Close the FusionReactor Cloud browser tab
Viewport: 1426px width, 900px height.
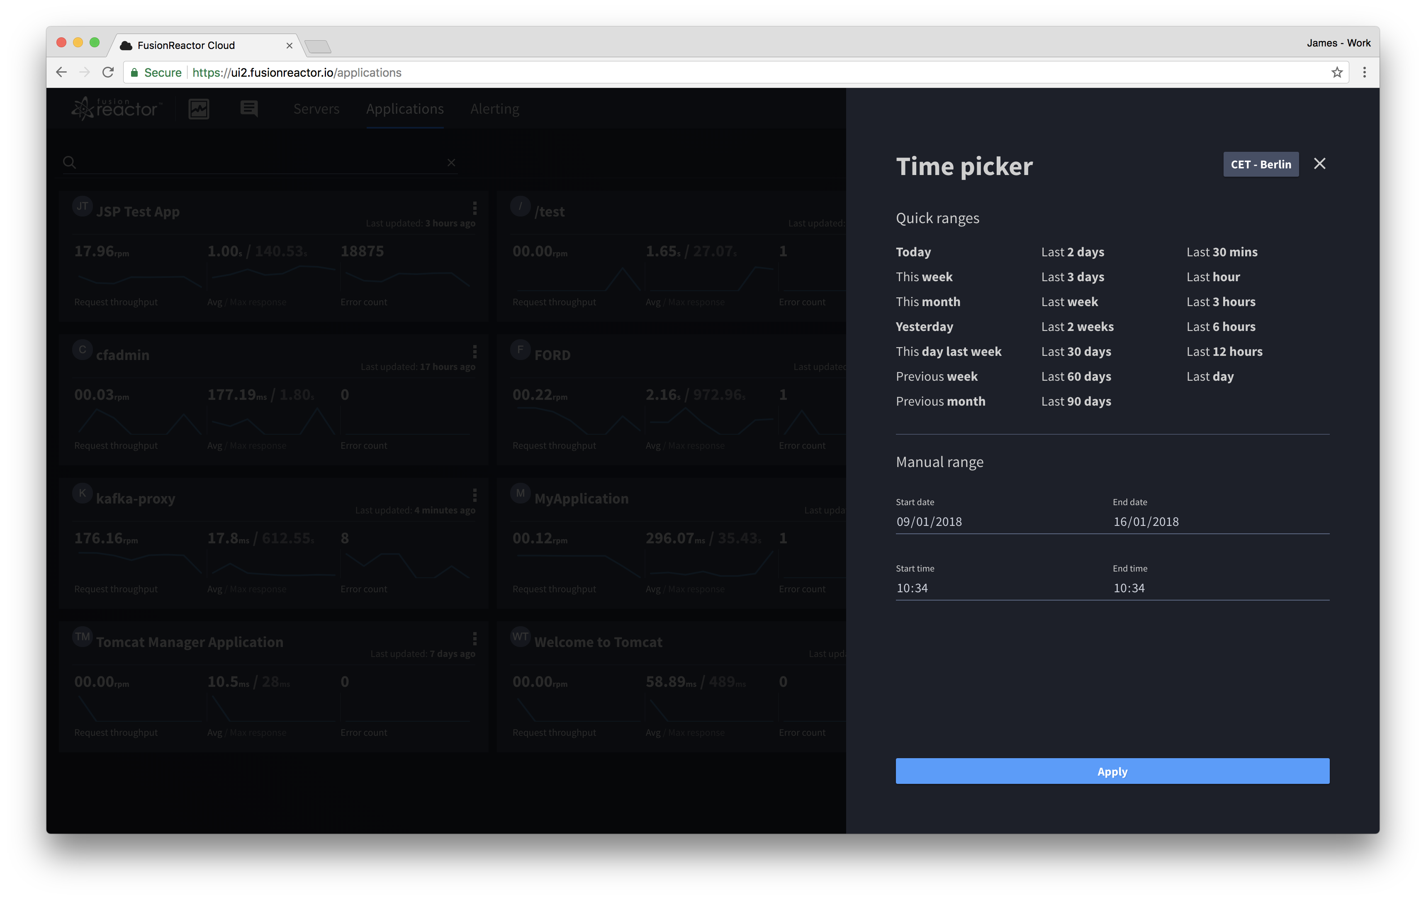click(289, 45)
